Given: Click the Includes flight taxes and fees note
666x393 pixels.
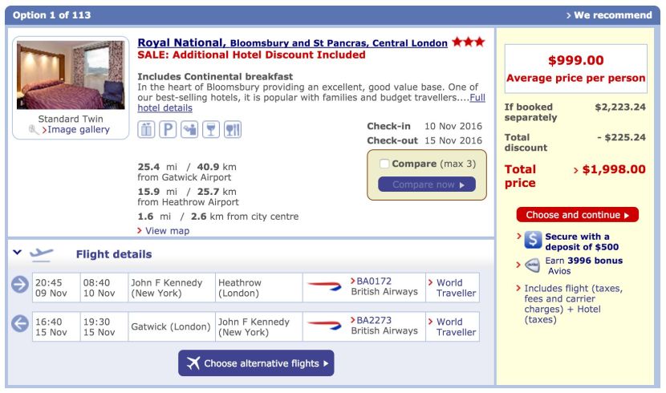Looking at the screenshot, I should point(574,304).
